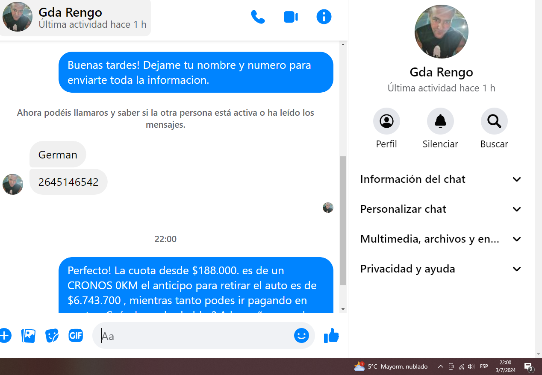
Task: Expand Información del chat section
Action: [x=441, y=179]
